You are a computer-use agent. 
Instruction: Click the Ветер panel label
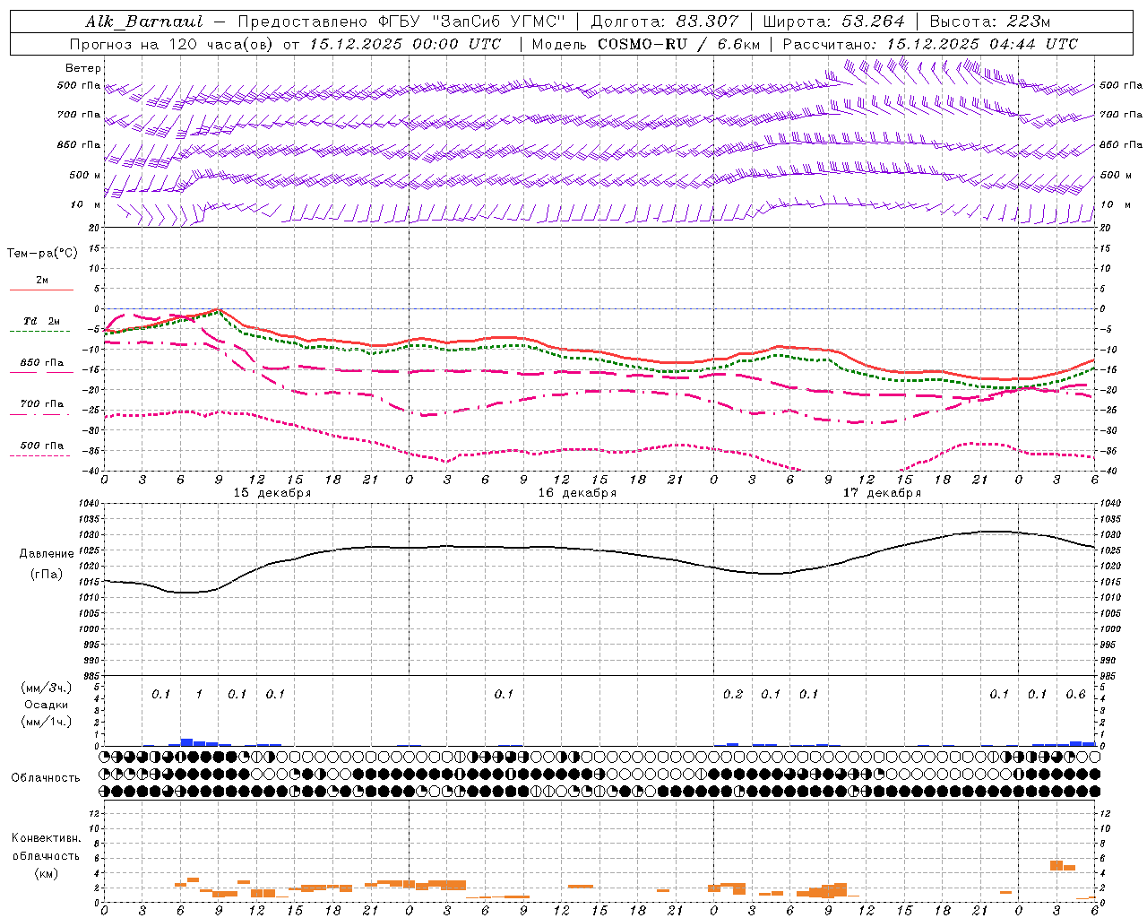(x=83, y=68)
